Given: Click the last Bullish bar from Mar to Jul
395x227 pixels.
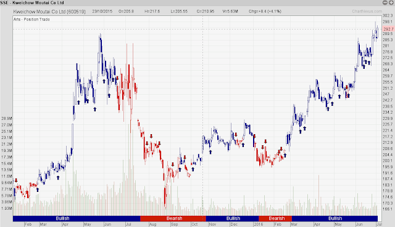Looking at the screenshot, I should pyautogui.click(x=335, y=218).
